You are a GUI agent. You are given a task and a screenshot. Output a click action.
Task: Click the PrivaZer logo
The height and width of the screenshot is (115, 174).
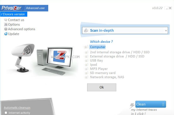point(12,8)
